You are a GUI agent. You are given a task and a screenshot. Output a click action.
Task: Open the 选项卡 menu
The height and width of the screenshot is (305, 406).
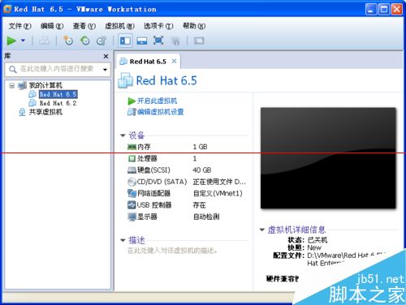(158, 26)
